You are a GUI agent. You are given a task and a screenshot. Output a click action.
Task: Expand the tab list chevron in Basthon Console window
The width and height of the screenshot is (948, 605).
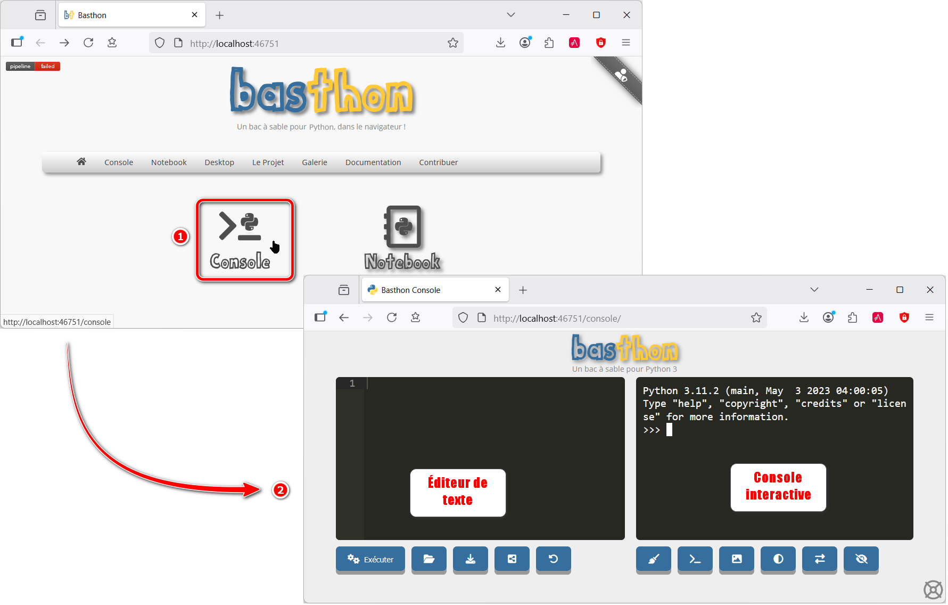(x=814, y=290)
